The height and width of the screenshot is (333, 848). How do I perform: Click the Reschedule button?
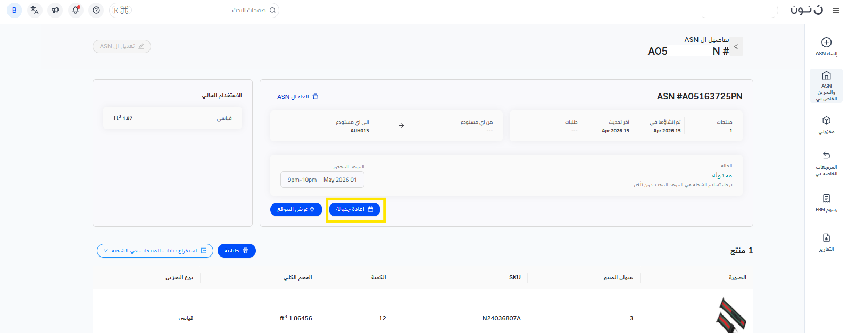point(354,209)
